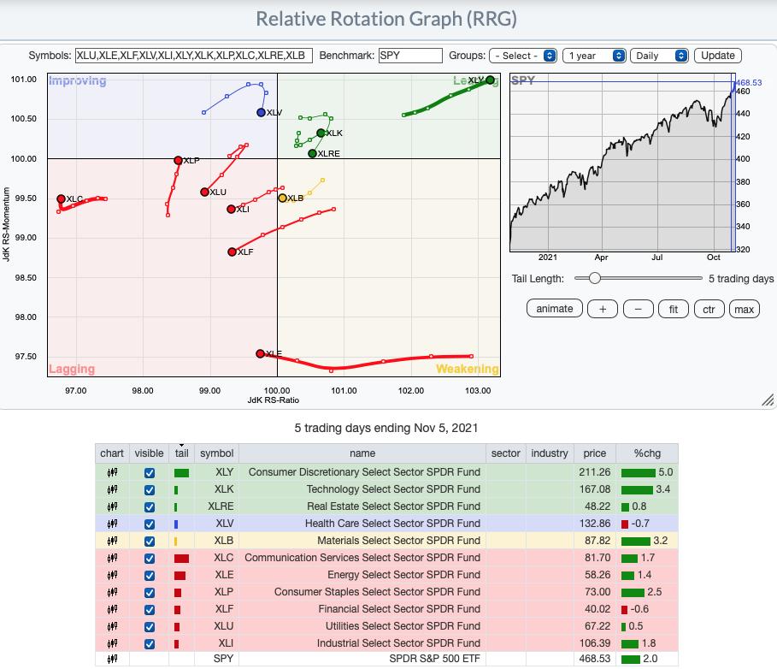Open the chart icon for XLU row
This screenshot has height=669, width=777.
113,626
